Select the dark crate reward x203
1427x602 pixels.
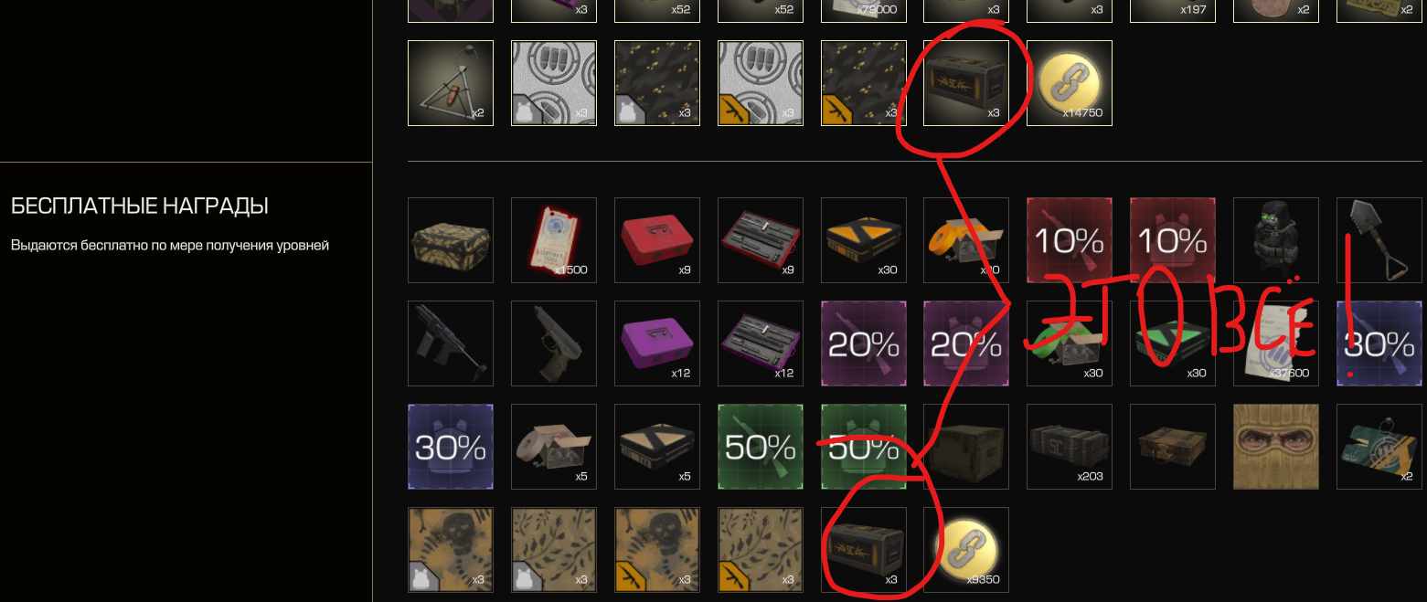coord(1070,447)
